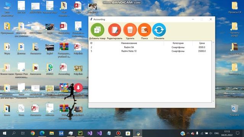Launch Google Chrome from the taskbar
The height and width of the screenshot is (137, 244).
pyautogui.click(x=32, y=133)
